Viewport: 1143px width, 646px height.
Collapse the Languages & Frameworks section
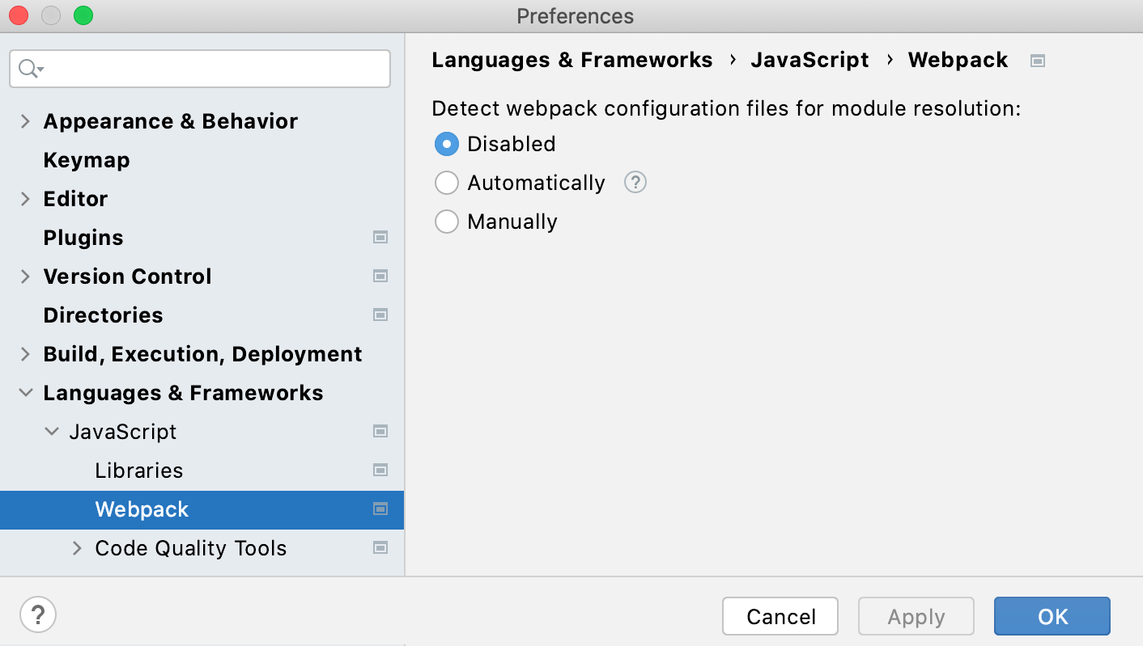coord(24,392)
